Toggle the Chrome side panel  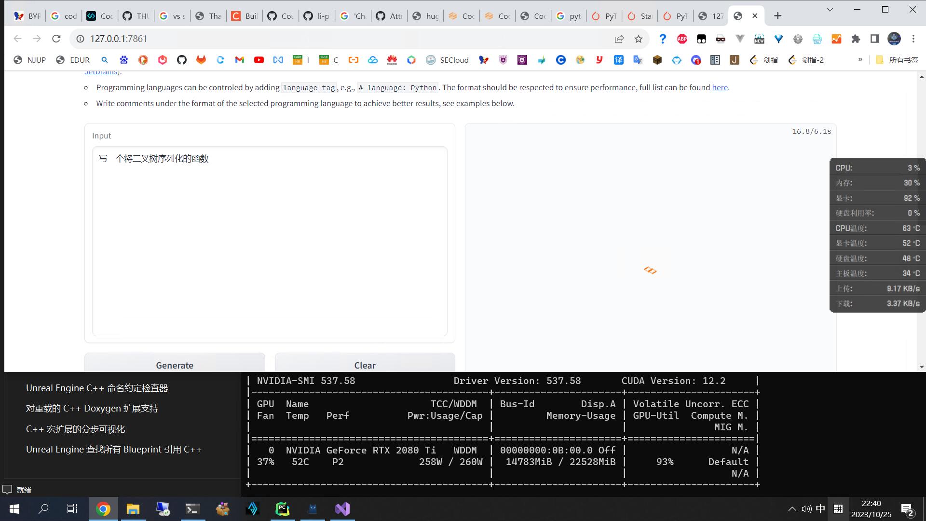pyautogui.click(x=875, y=39)
